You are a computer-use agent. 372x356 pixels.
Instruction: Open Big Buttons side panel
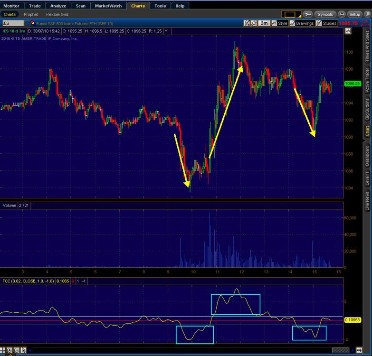click(x=367, y=109)
